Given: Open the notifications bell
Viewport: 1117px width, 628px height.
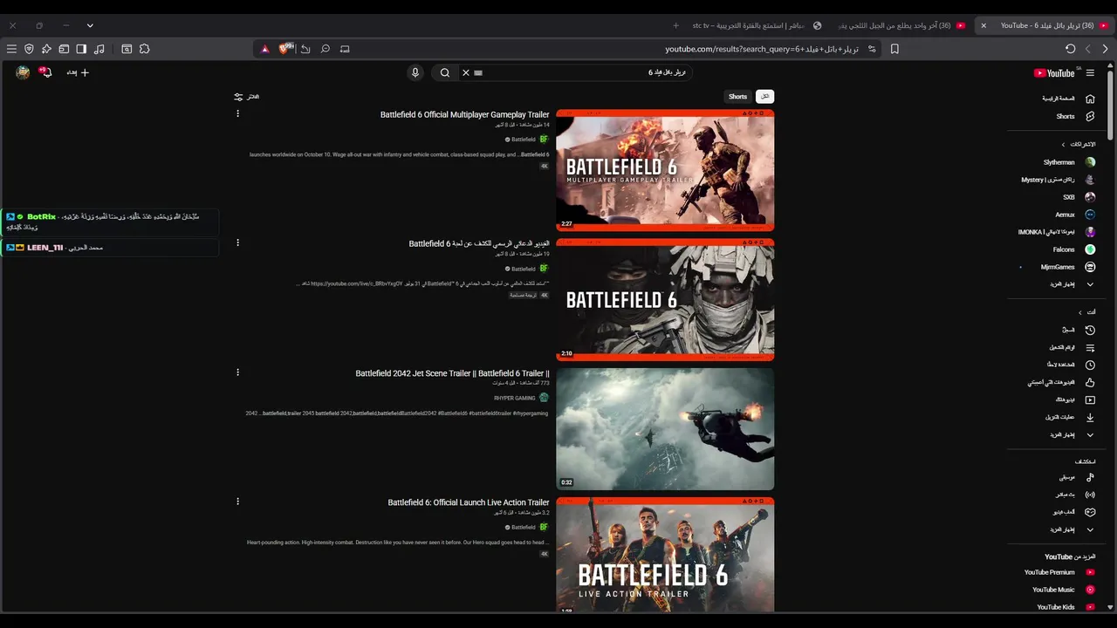Looking at the screenshot, I should (46, 72).
